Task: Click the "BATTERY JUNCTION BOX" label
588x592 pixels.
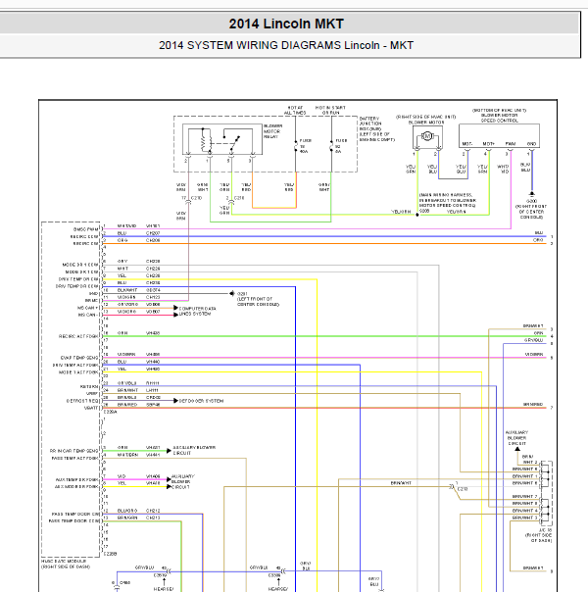Action: click(371, 123)
